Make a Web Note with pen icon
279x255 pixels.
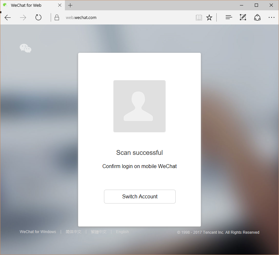[x=243, y=17]
